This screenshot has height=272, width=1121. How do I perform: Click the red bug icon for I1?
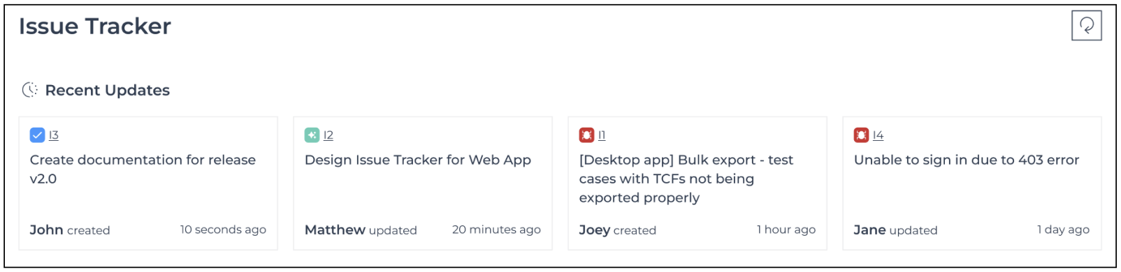pyautogui.click(x=587, y=135)
